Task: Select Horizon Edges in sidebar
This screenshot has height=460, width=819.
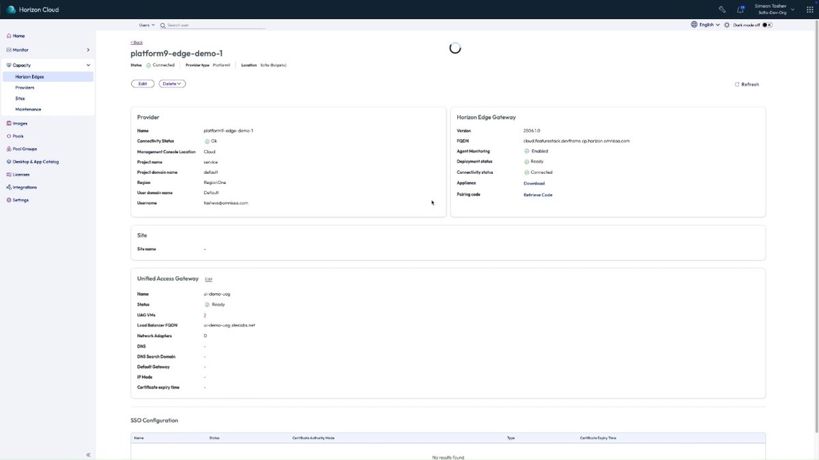Action: pyautogui.click(x=47, y=77)
